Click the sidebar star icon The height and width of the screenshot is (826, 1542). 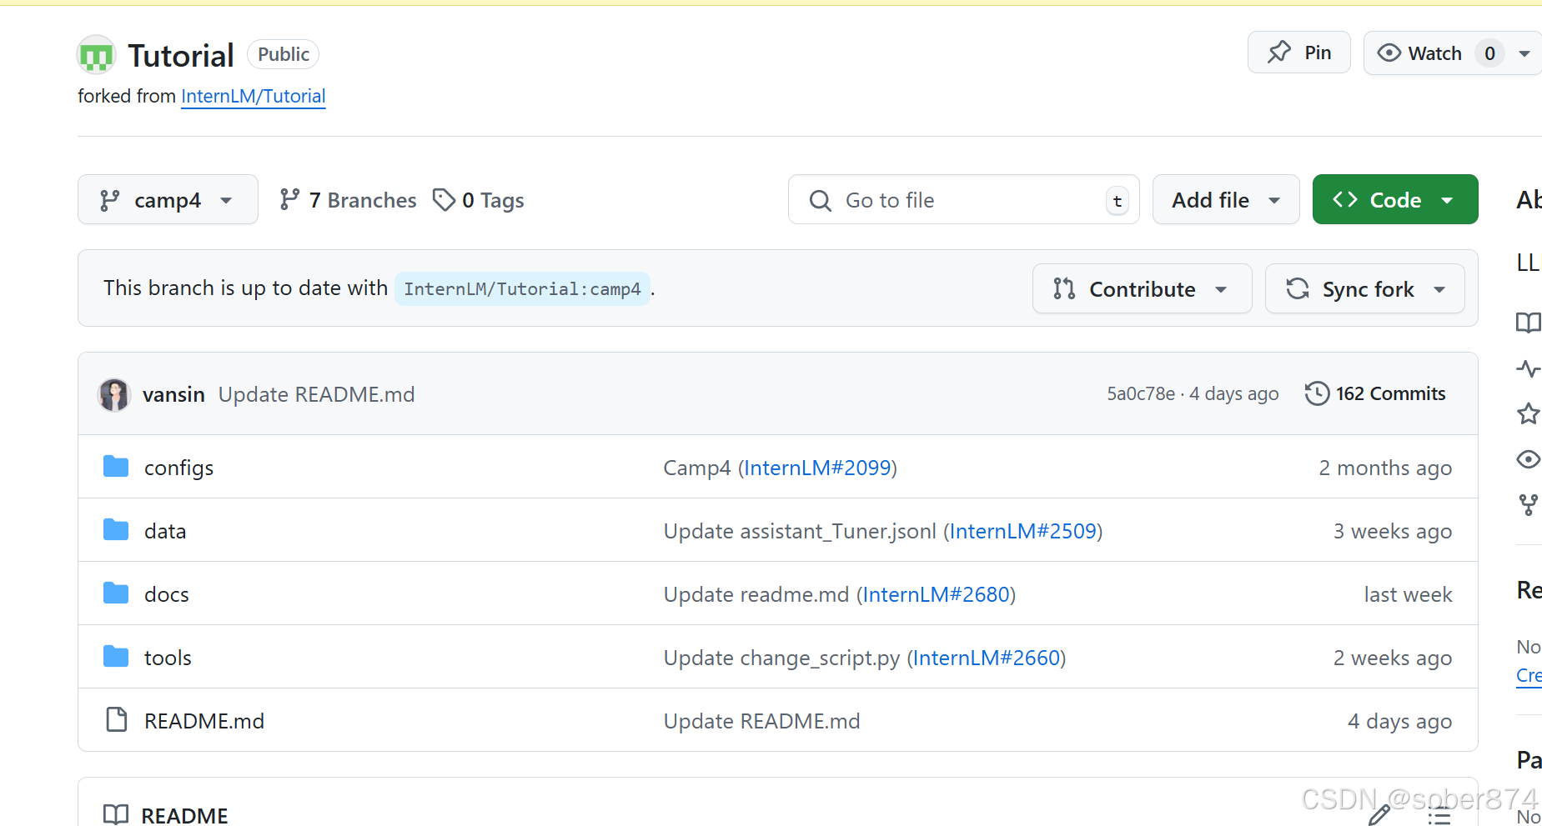(x=1529, y=413)
